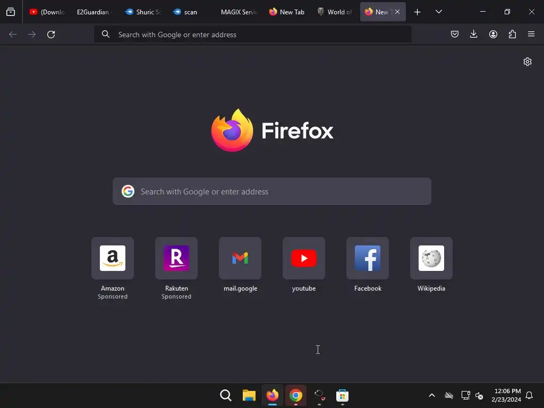Click the Rakuten label text
This screenshot has height=408, width=544.
click(x=176, y=288)
